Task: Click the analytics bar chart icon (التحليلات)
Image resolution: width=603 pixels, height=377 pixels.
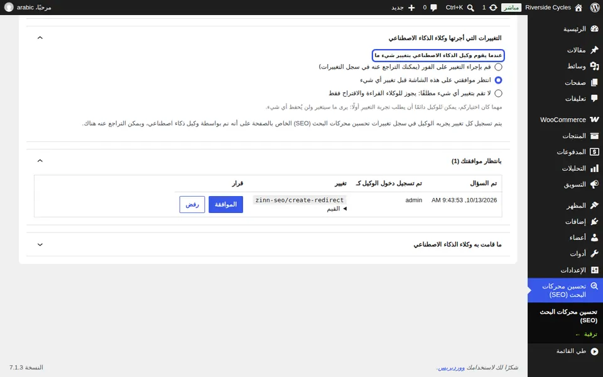Action: click(595, 168)
